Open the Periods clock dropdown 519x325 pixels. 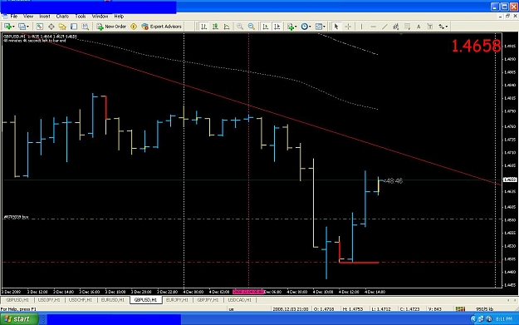[x=306, y=27]
